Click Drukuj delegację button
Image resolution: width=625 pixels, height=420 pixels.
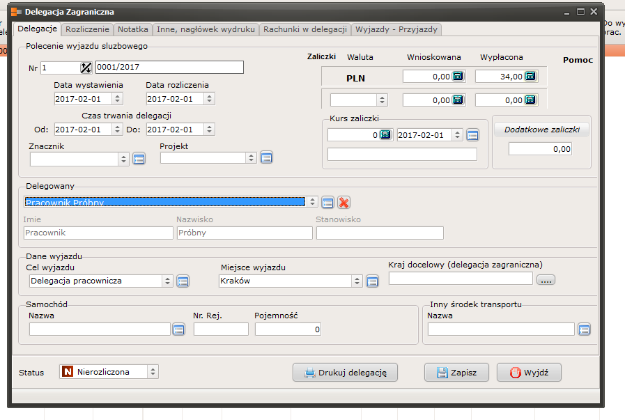coord(345,373)
